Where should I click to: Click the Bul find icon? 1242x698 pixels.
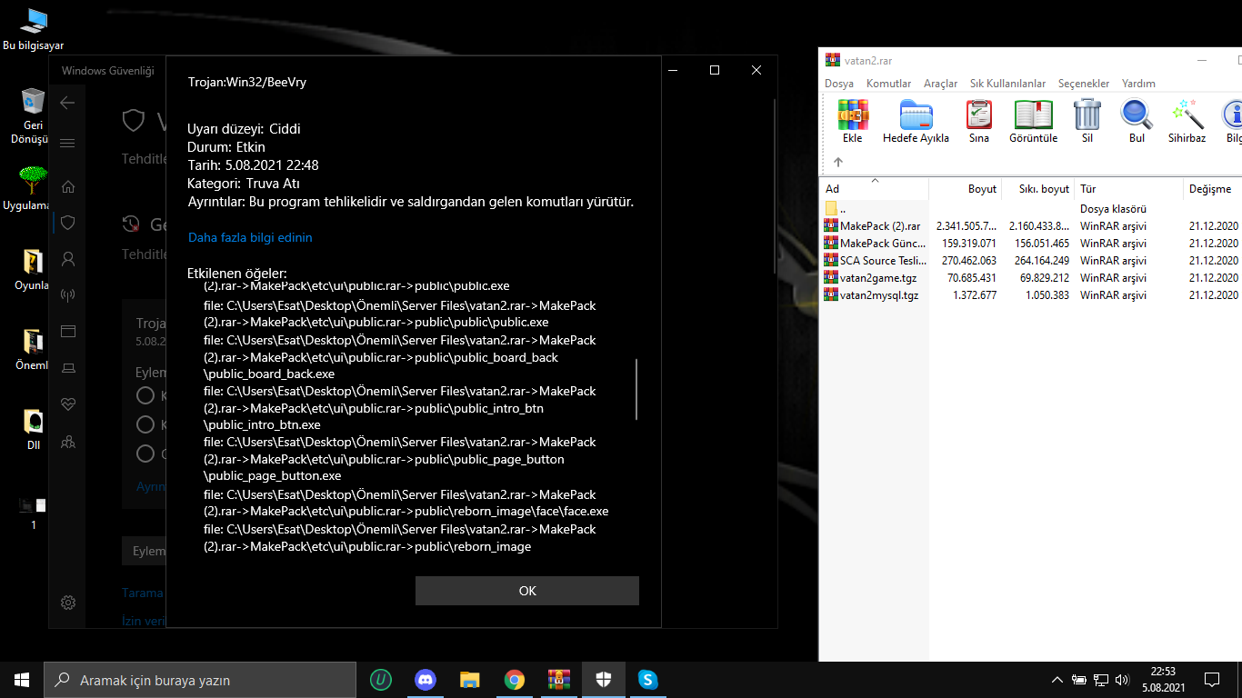(1137, 121)
